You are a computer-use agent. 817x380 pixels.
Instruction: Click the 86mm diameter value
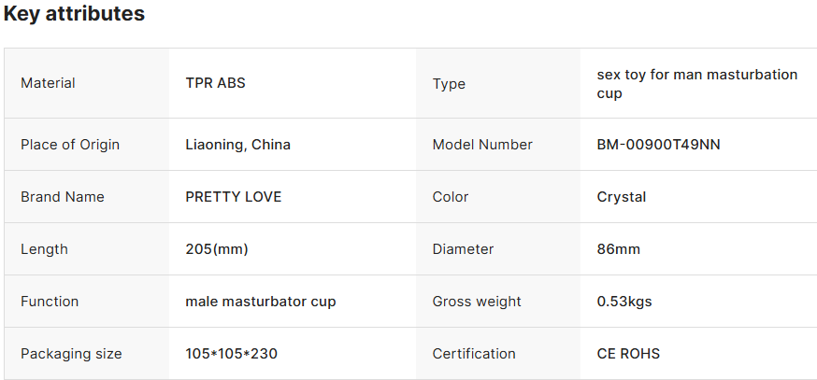click(618, 249)
